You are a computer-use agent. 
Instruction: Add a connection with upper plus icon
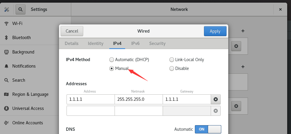pos(243,31)
